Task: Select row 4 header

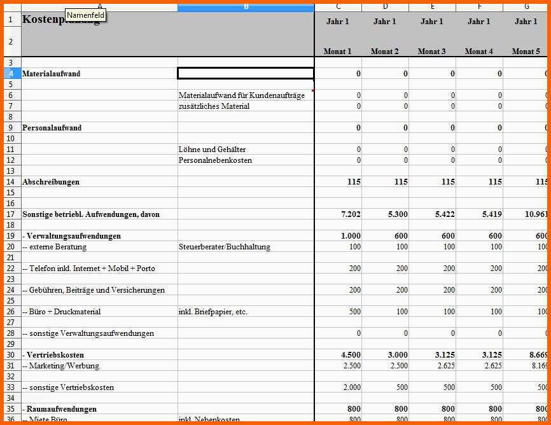Action: coord(12,73)
